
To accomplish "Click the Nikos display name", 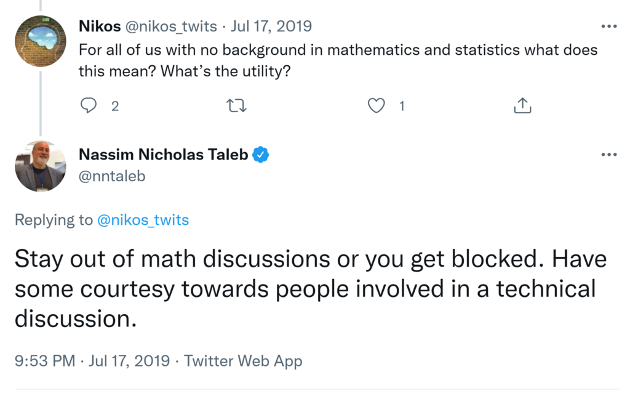I will (100, 26).
